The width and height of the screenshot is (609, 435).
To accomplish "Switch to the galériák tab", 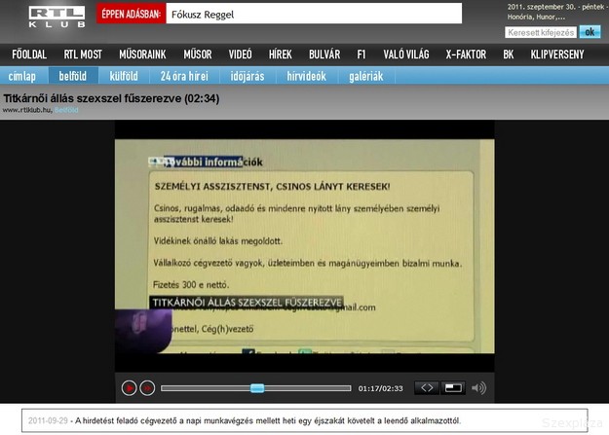I will pyautogui.click(x=365, y=76).
